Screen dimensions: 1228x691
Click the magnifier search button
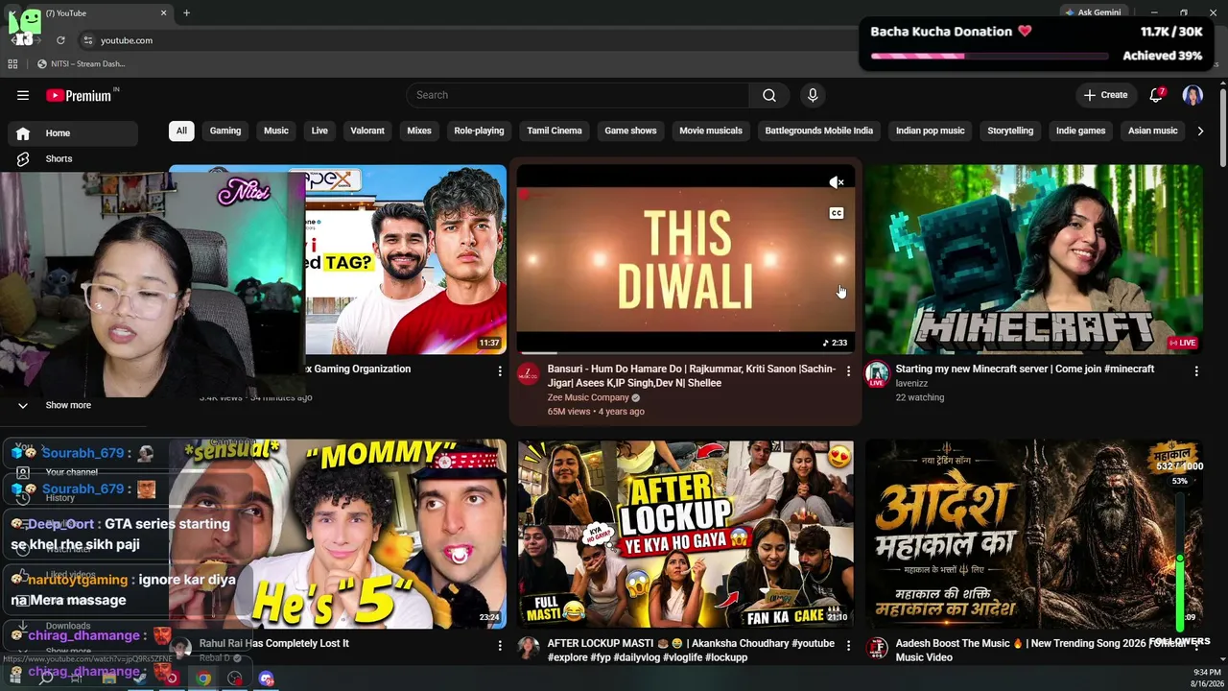[769, 95]
